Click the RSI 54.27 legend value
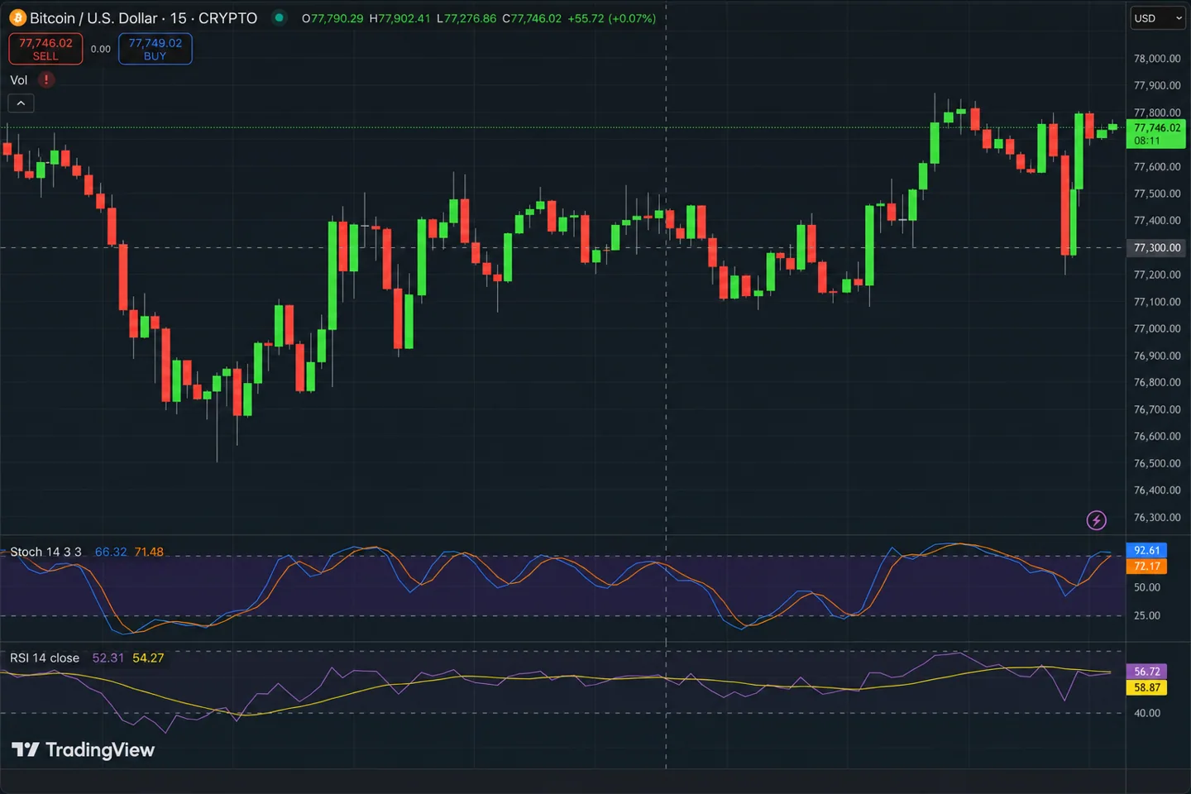This screenshot has height=794, width=1191. click(x=148, y=658)
